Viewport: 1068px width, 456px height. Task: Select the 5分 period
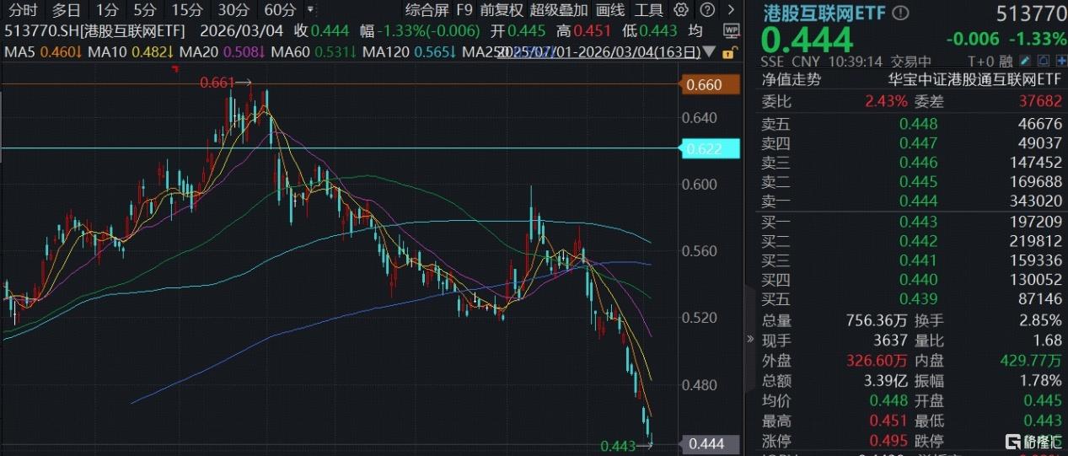(x=145, y=10)
